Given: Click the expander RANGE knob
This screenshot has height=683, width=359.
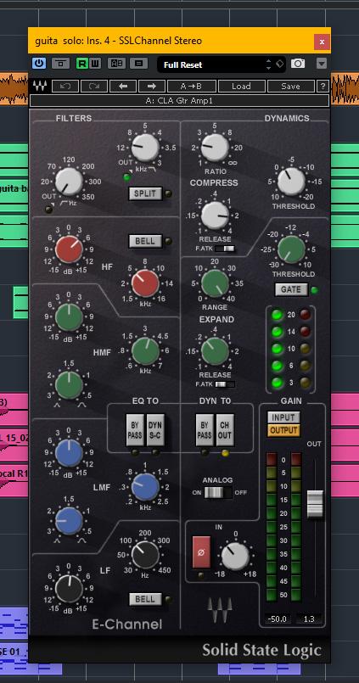Looking at the screenshot, I should click(215, 283).
